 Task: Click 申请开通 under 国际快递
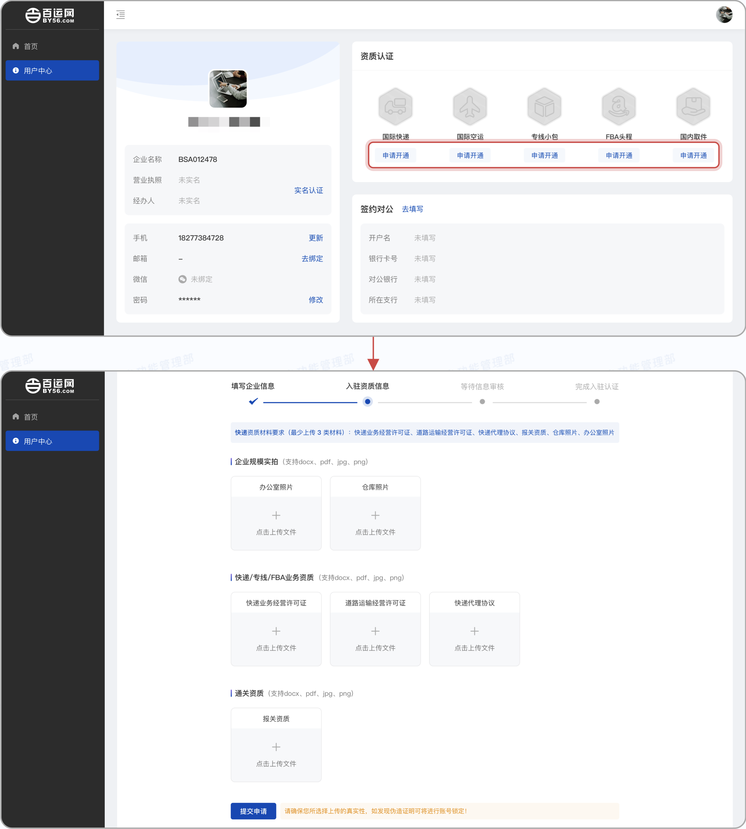395,155
